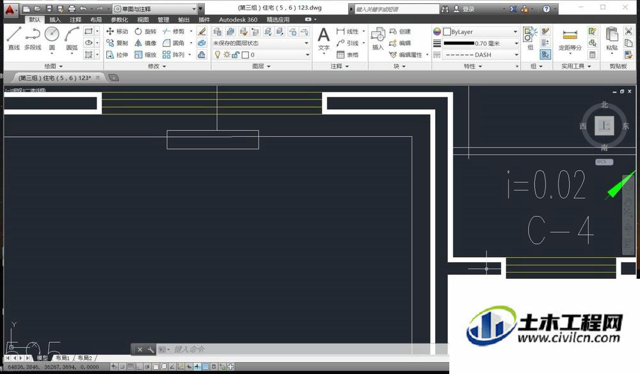Viewport: 640px width, 374px height.
Task: Click the object color wheel swatch
Action: (436, 31)
